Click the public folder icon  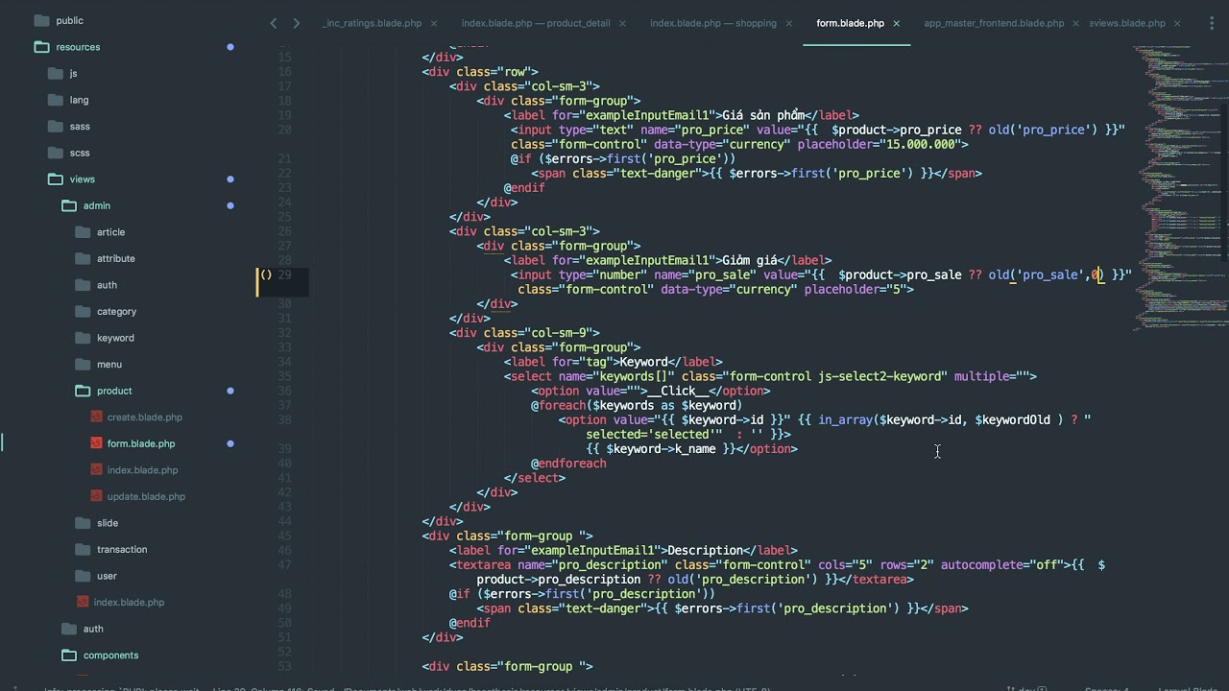41,20
